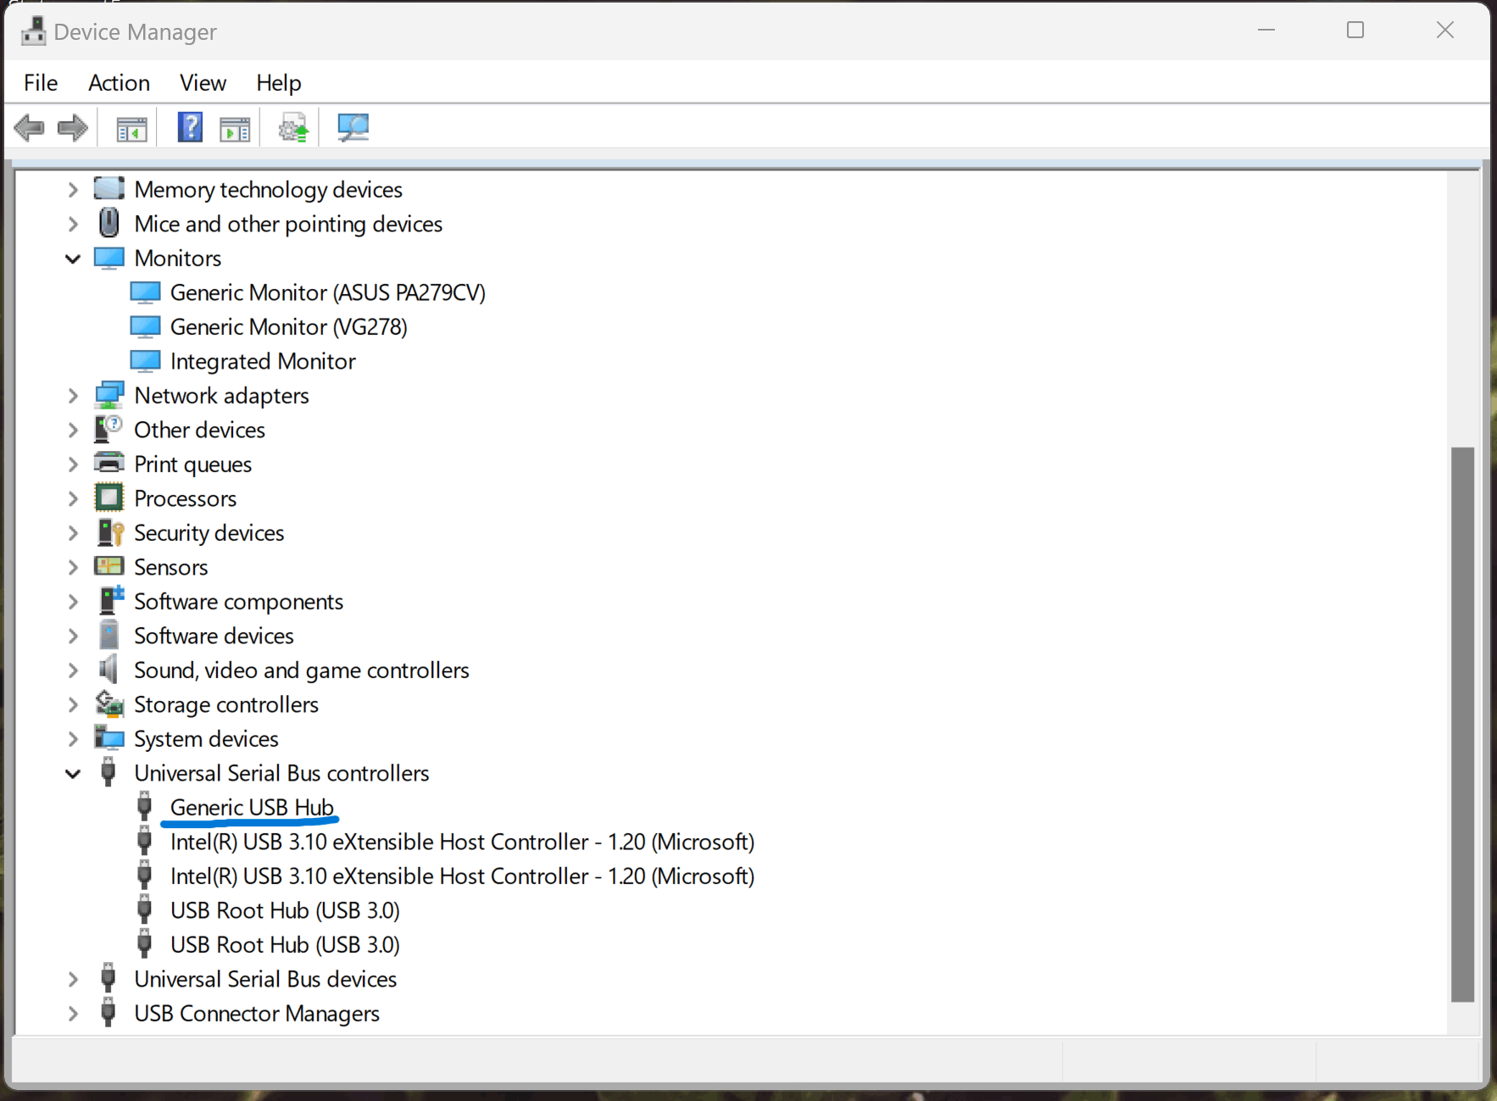Click the Forward navigation arrow
This screenshot has width=1497, height=1101.
73,127
